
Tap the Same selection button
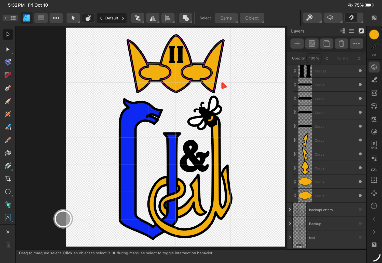tap(226, 18)
